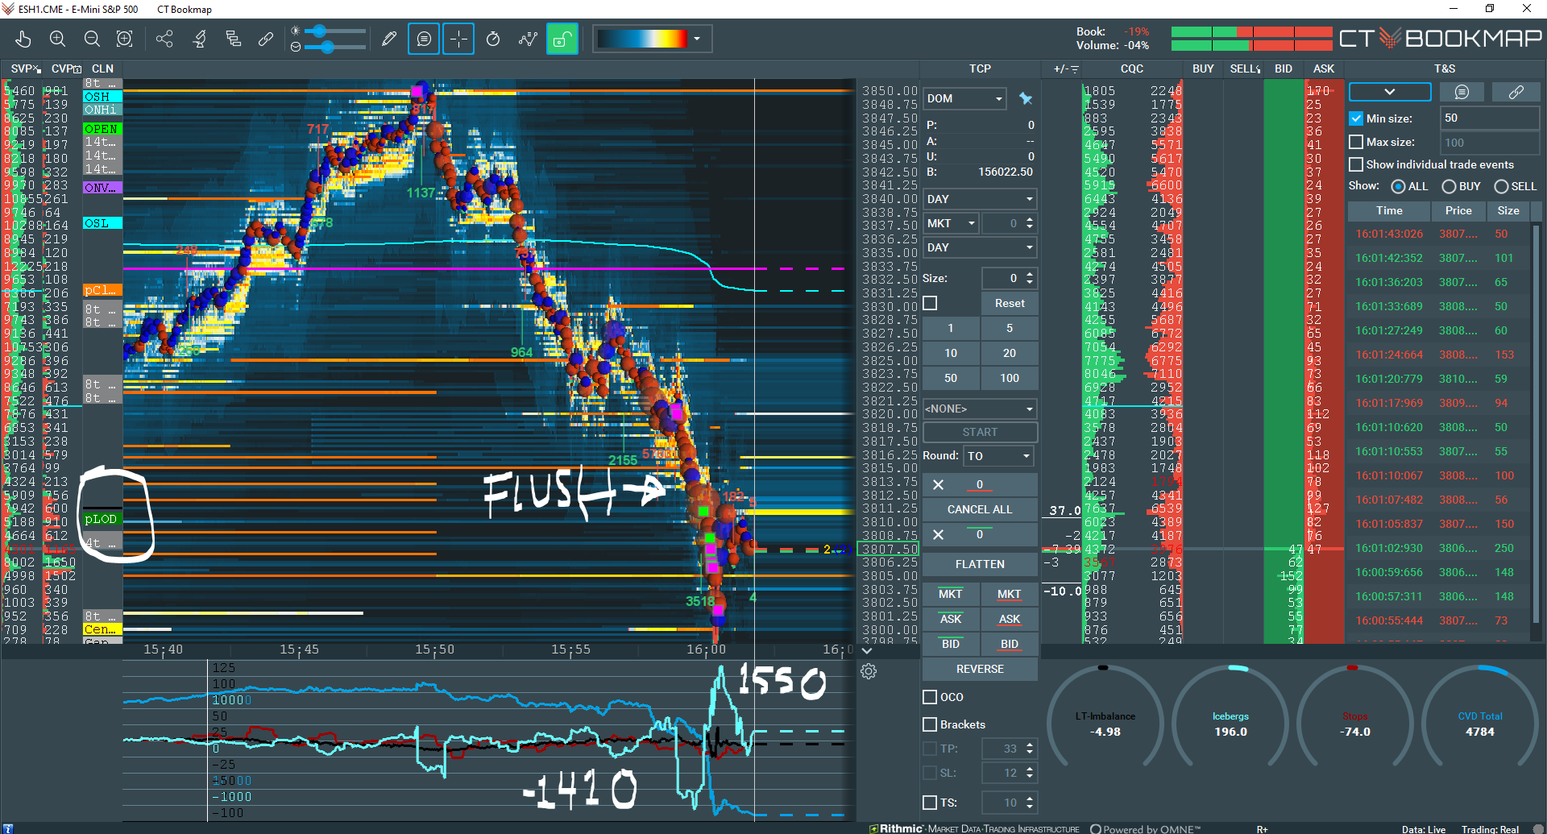Toggle the crosshair tool
The width and height of the screenshot is (1547, 834).
tap(458, 39)
